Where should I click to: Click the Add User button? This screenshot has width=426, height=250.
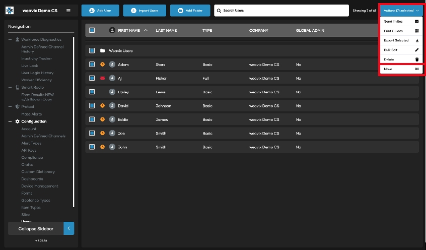[x=100, y=11]
